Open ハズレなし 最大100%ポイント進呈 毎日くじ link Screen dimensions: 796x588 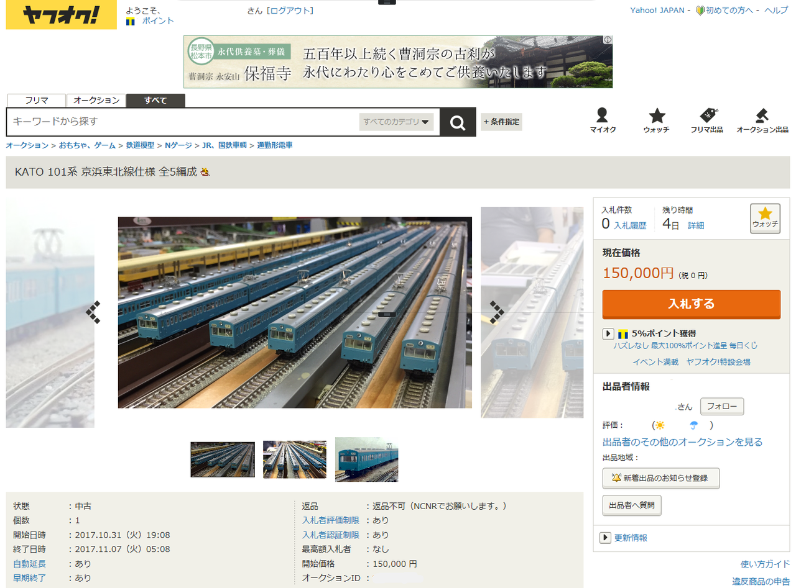685,346
